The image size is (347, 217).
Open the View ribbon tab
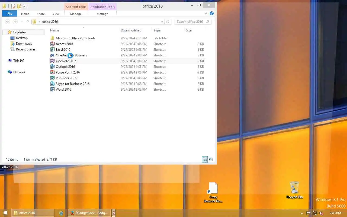(x=56, y=14)
